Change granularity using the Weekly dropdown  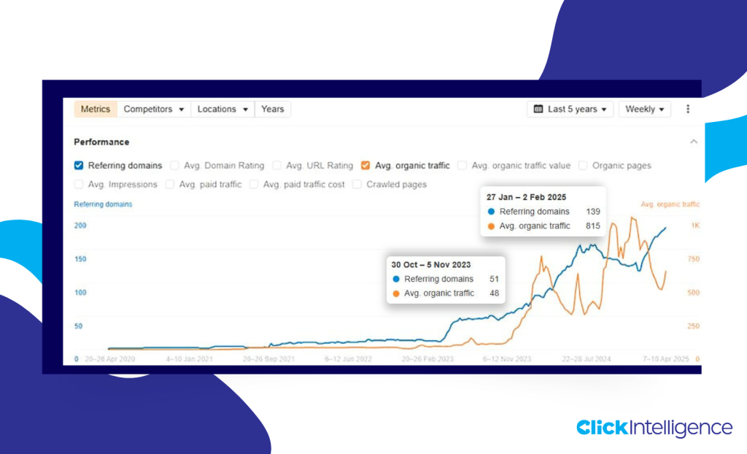point(644,109)
